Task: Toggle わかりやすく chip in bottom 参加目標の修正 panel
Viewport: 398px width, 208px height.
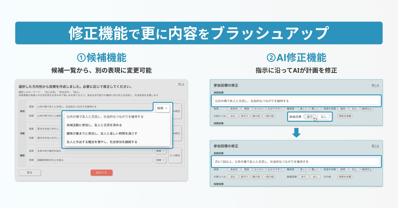Action: (x=275, y=170)
